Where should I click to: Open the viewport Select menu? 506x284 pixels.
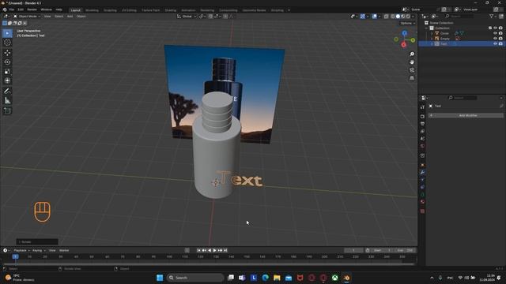point(59,16)
